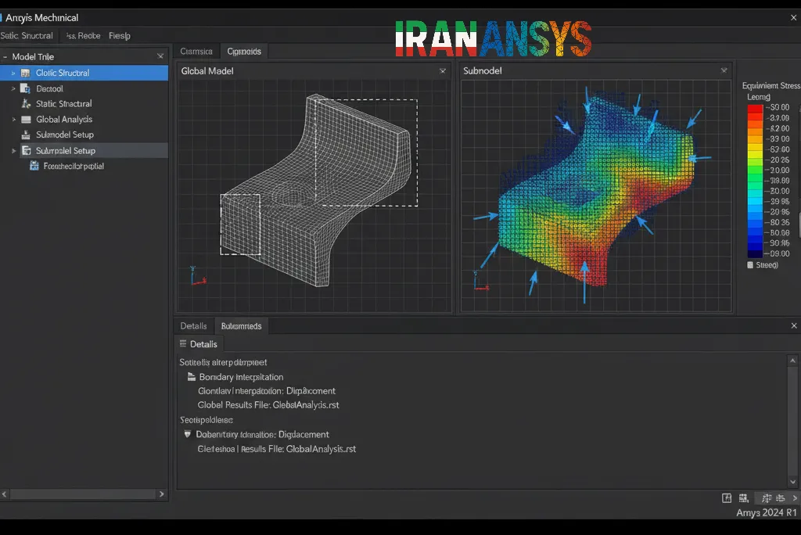Switch to the Ciamsica tab
The width and height of the screenshot is (801, 535).
[196, 52]
